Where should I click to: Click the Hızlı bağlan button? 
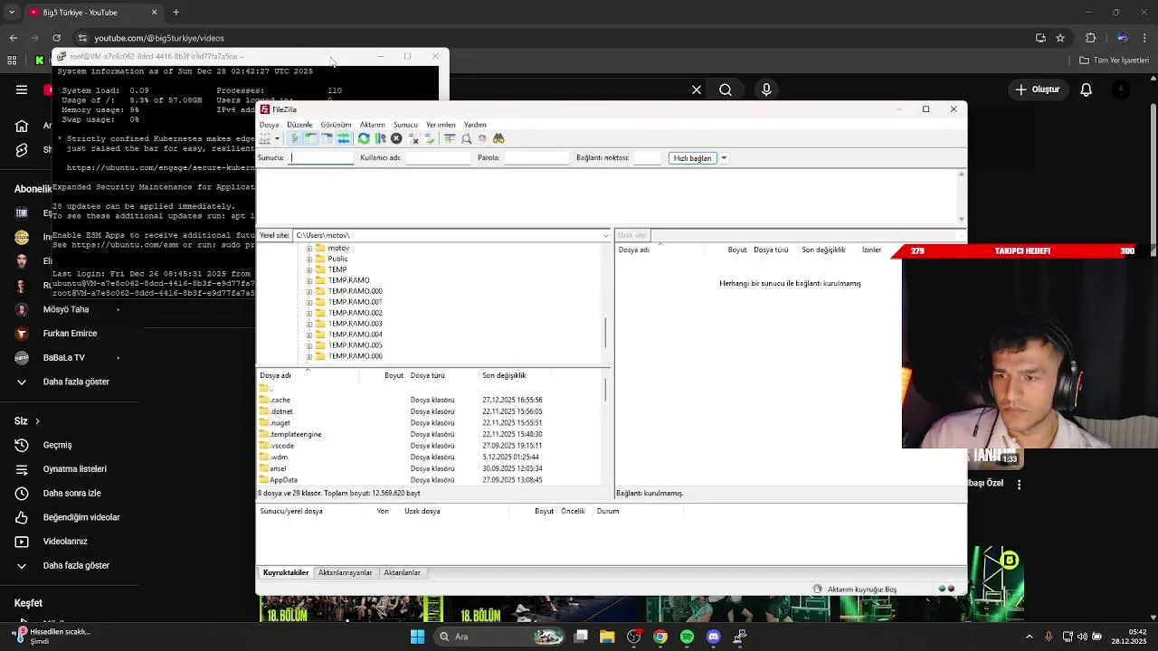coord(692,158)
